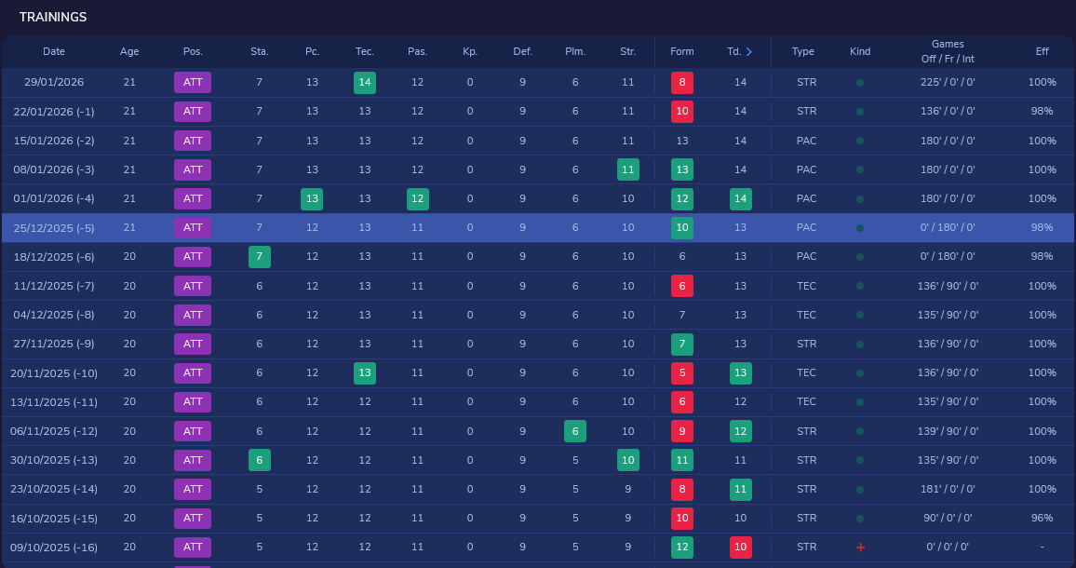Click the TRAININGS section title
The height and width of the screenshot is (568, 1076).
pos(53,17)
